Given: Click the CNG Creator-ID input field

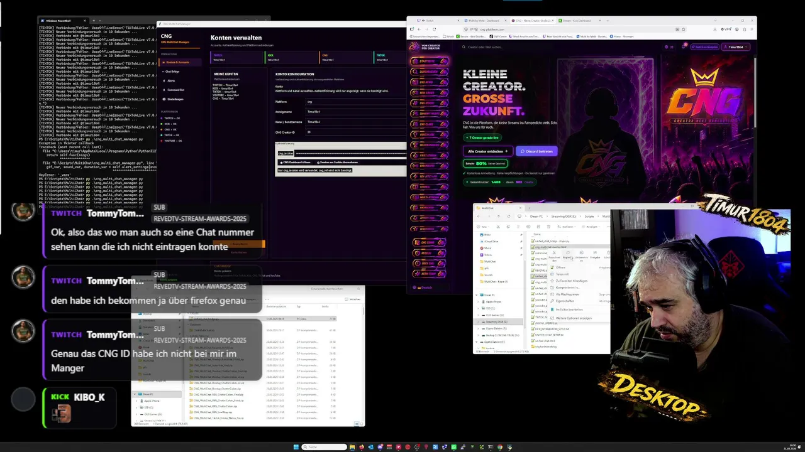Looking at the screenshot, I should point(355,132).
